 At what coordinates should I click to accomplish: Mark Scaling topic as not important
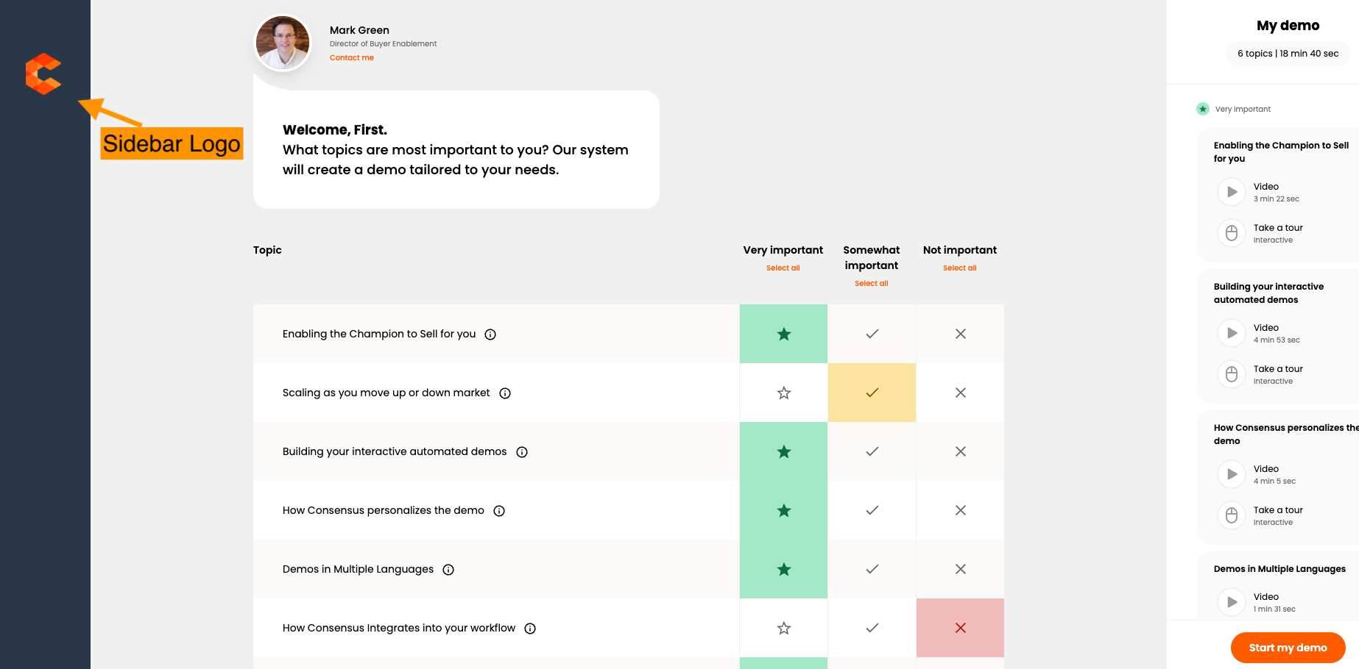tap(960, 393)
